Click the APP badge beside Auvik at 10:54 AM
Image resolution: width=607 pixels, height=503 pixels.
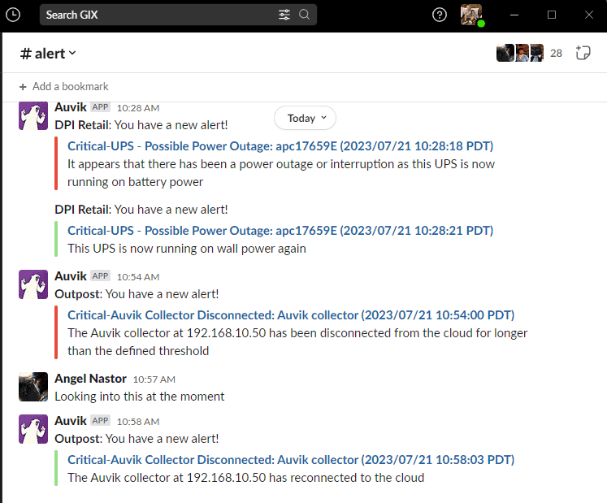(x=100, y=275)
